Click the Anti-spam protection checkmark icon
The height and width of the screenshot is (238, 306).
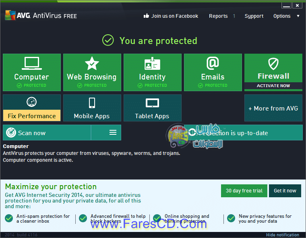pos(9,218)
